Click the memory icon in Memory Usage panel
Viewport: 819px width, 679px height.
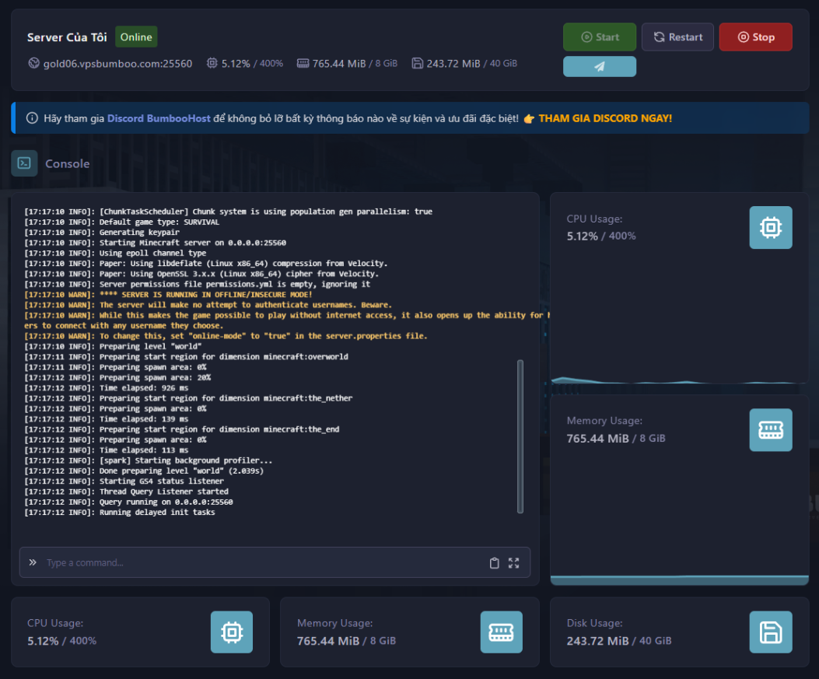pyautogui.click(x=770, y=429)
